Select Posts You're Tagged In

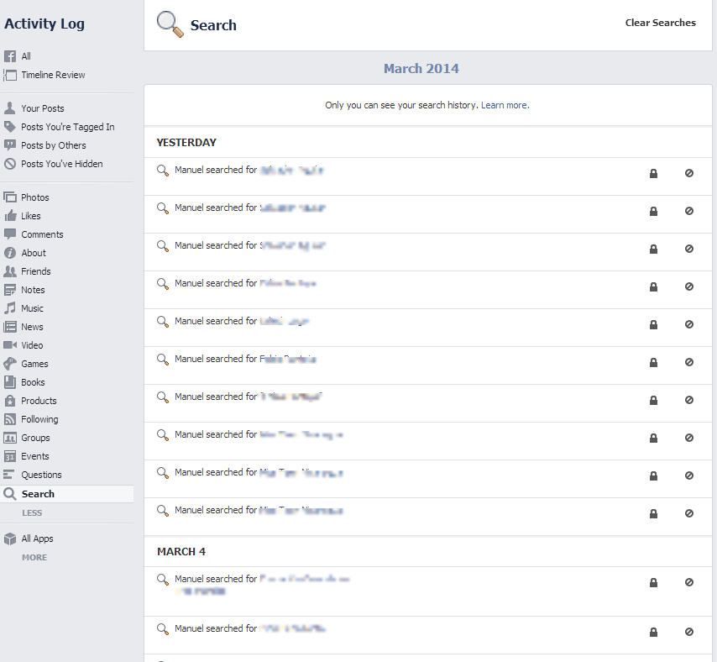67,127
